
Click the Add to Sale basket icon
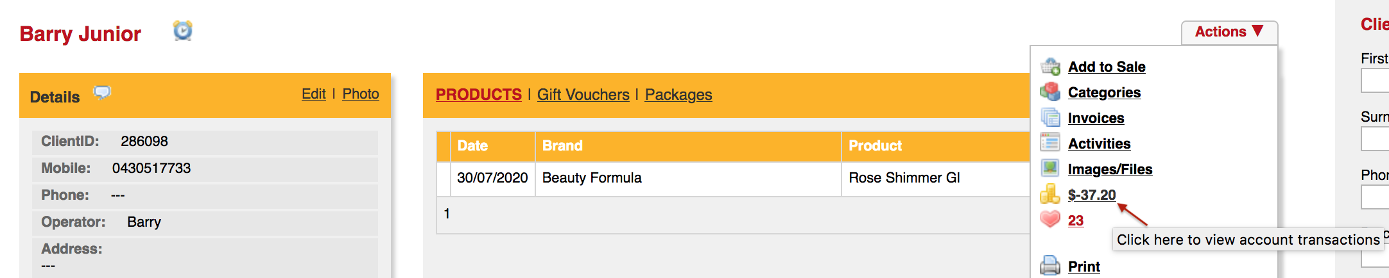pos(1050,67)
